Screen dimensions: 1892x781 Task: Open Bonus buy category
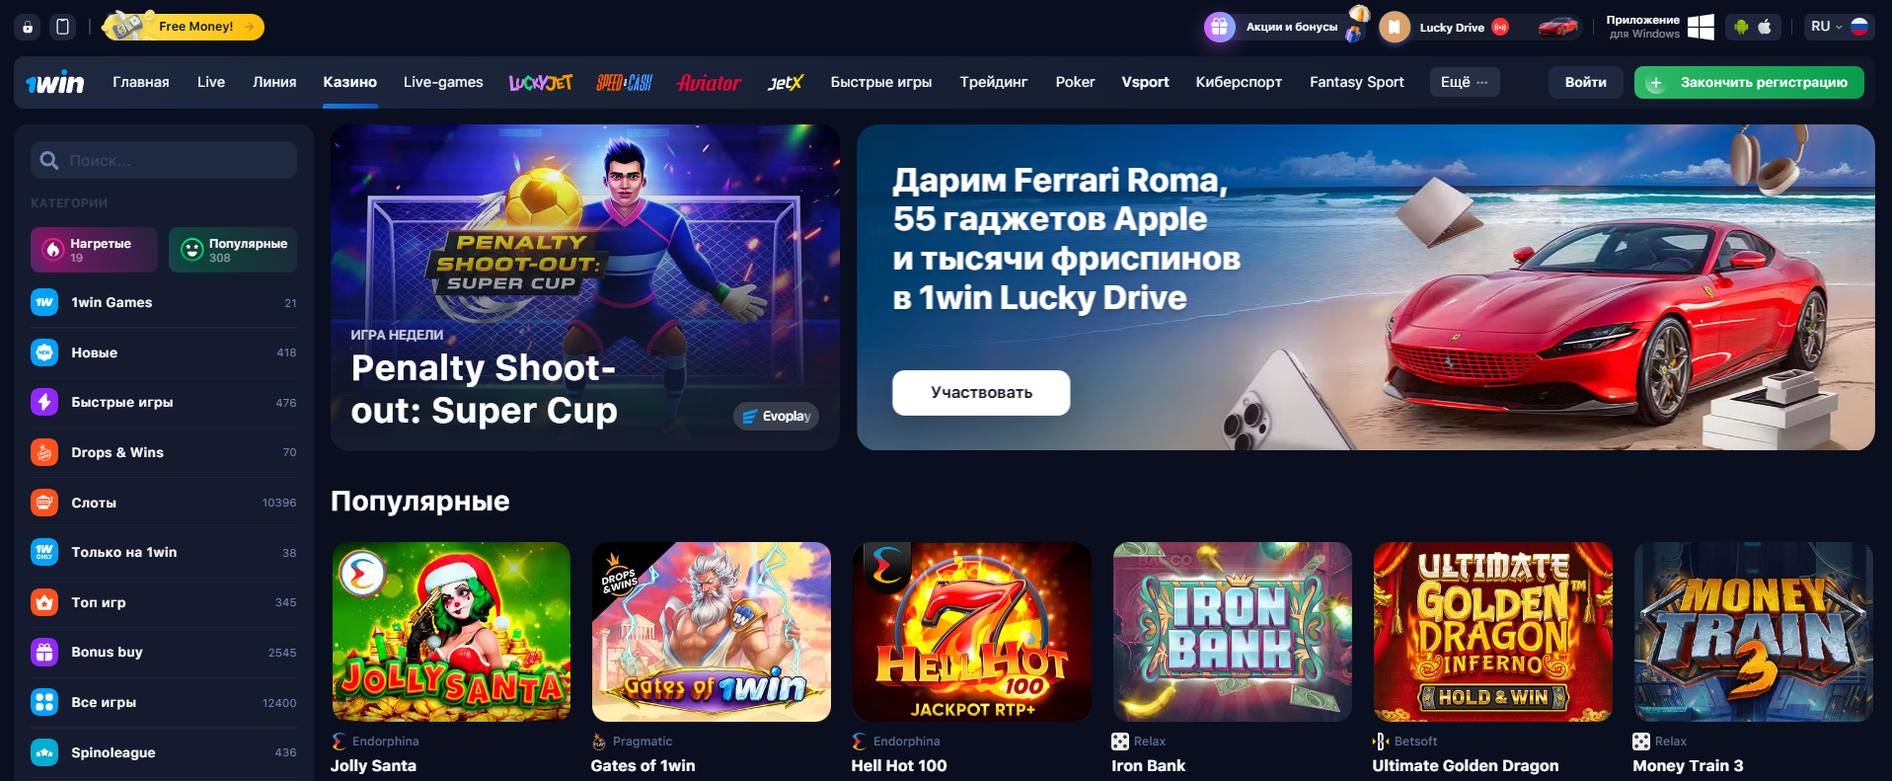coord(164,652)
